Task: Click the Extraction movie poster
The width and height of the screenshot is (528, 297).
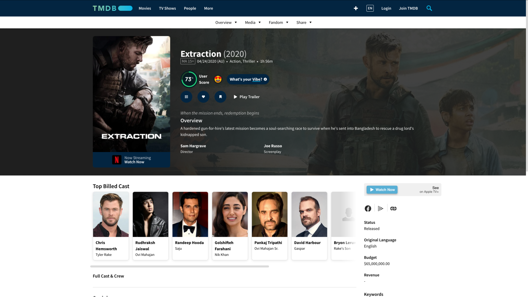Action: tap(131, 94)
